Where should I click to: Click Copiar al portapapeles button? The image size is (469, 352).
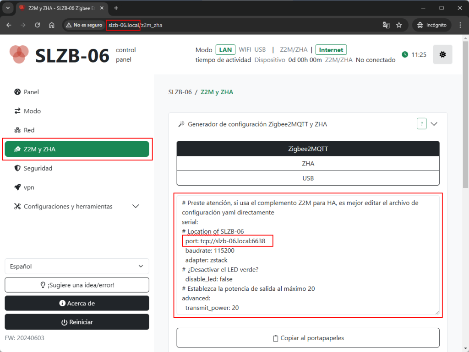click(308, 338)
